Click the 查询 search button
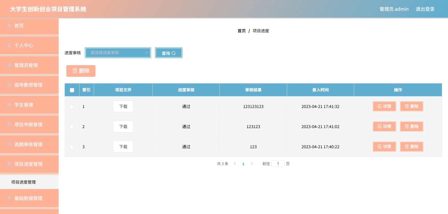The image size is (448, 214). pyautogui.click(x=169, y=53)
